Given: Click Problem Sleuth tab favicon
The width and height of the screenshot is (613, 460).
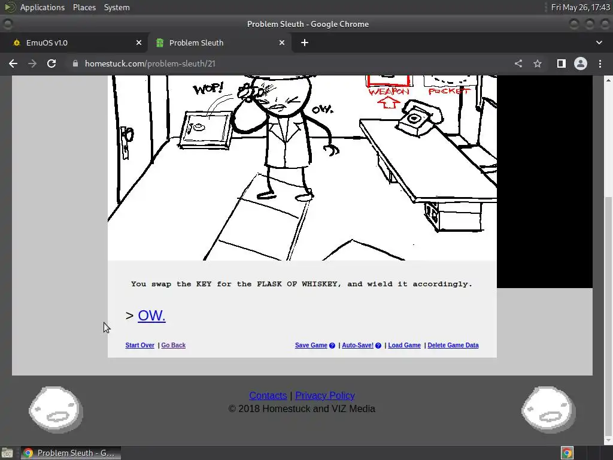Looking at the screenshot, I should click(159, 43).
